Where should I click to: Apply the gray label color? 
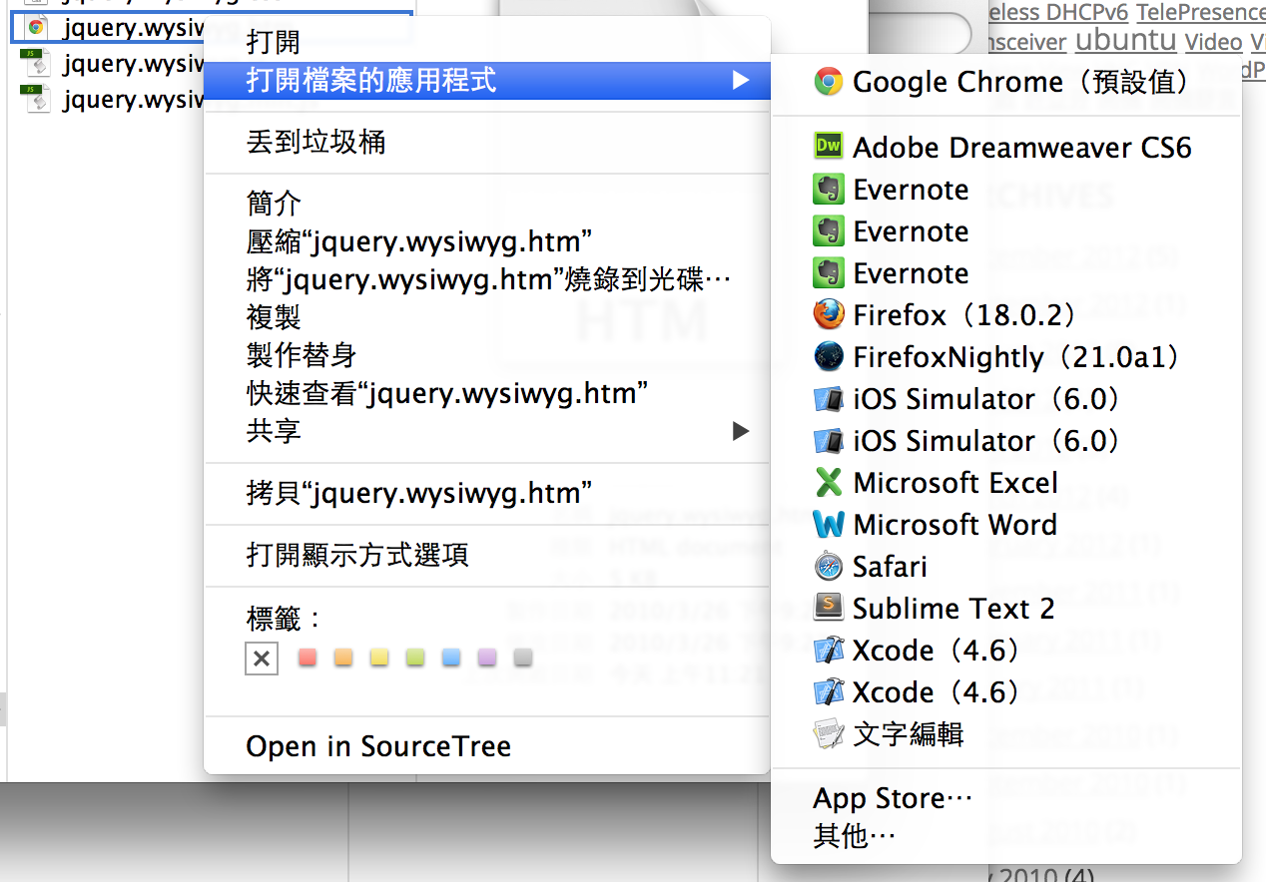coord(522,658)
